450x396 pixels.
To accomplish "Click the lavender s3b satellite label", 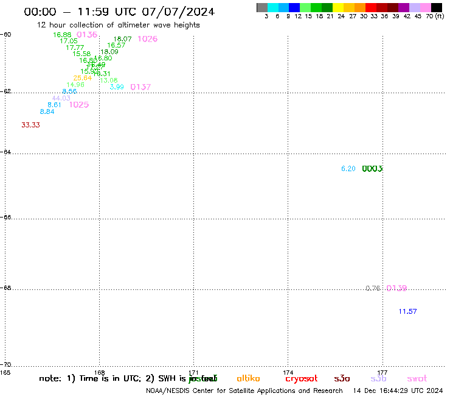I will pos(378,378).
